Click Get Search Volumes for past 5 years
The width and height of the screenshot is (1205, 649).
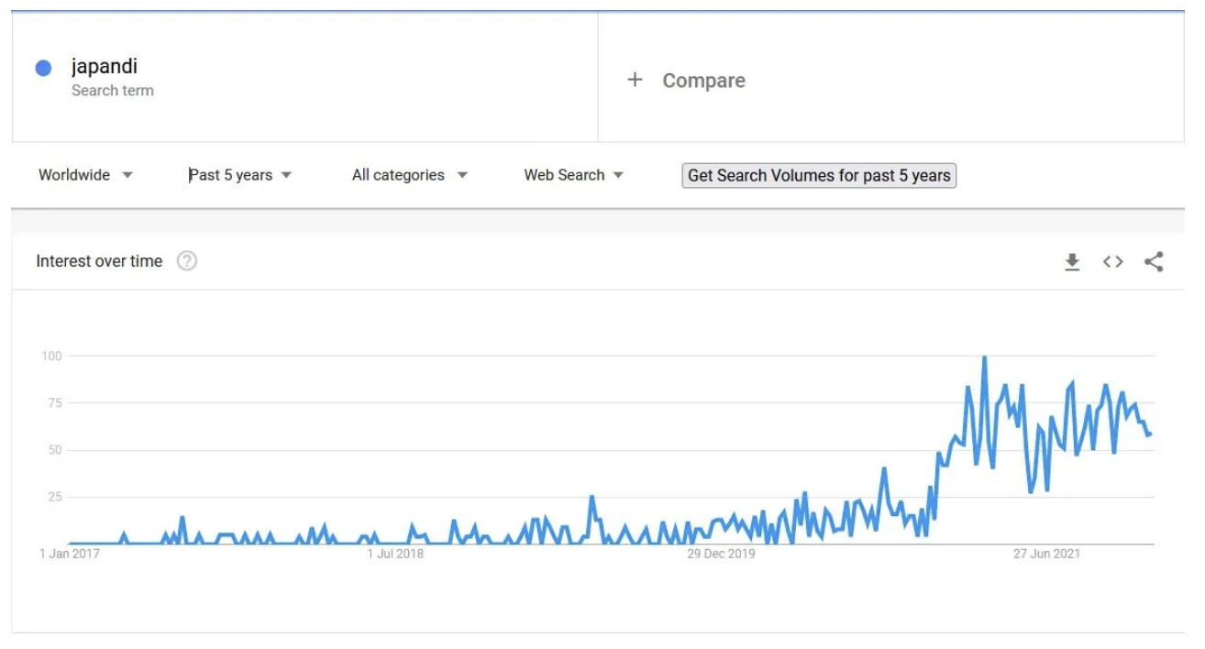819,175
